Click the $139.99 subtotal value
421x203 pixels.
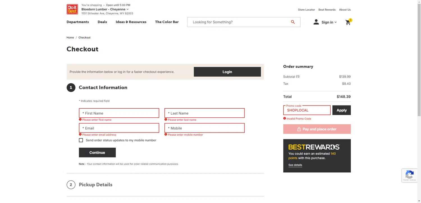click(345, 77)
